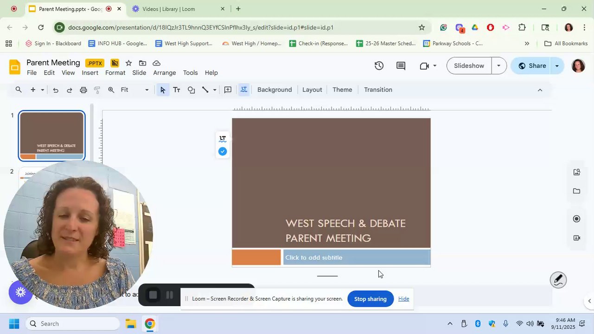
Task: Select slide 1 thumbnail
Action: coord(51,135)
